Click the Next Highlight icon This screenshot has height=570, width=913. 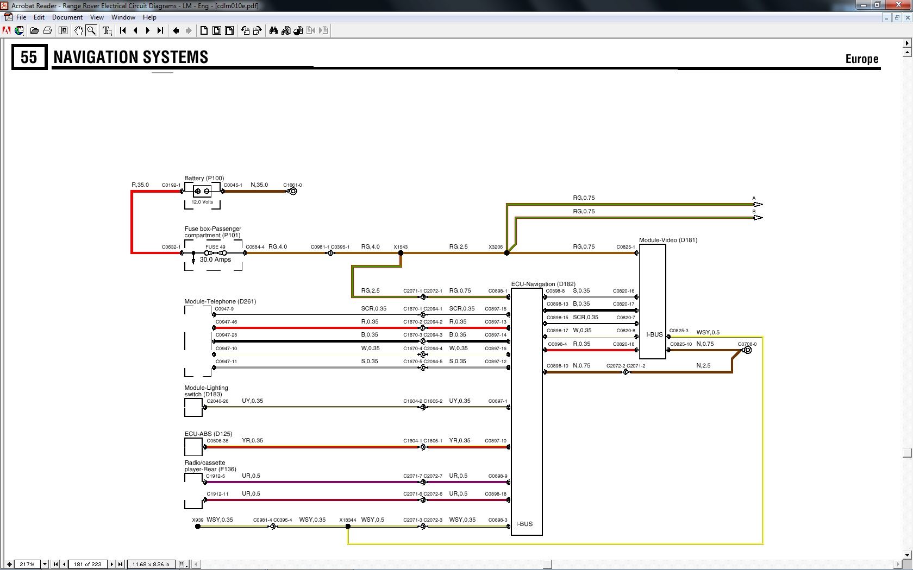pos(323,30)
